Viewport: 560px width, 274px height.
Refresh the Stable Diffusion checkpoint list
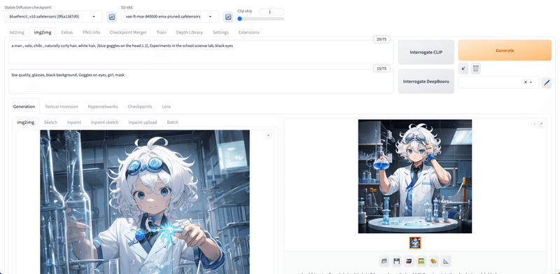tap(112, 17)
